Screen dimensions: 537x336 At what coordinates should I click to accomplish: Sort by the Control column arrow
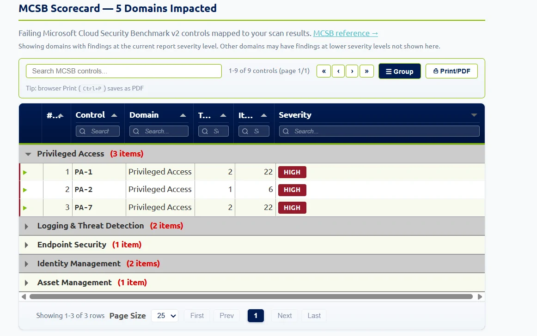[115, 115]
